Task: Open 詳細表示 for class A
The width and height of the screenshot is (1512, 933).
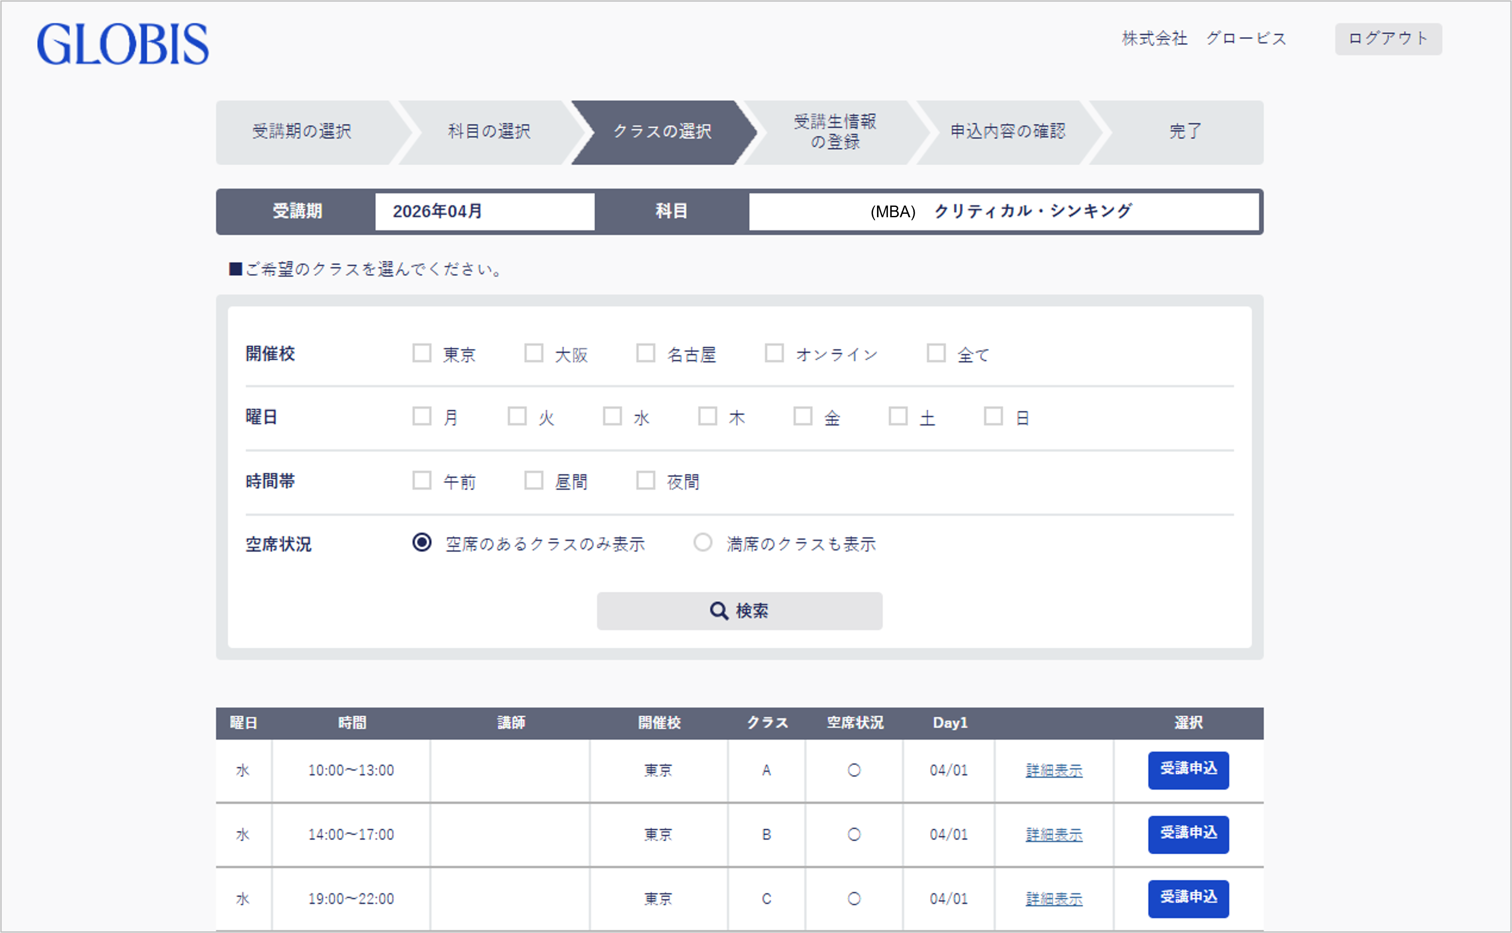Action: [1054, 771]
